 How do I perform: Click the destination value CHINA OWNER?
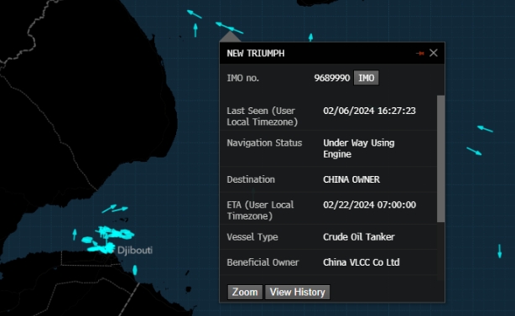click(x=351, y=179)
